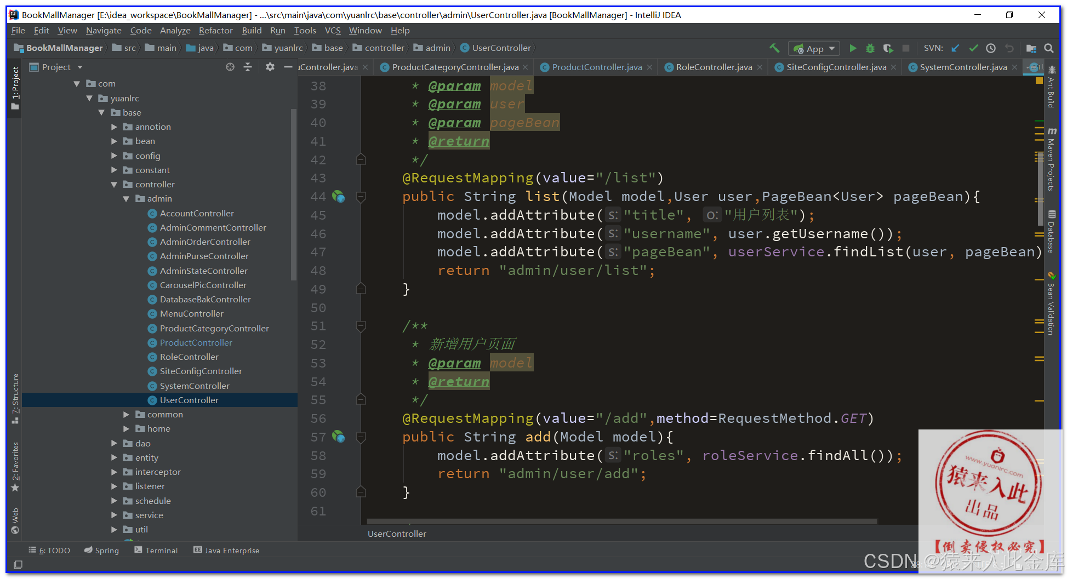Show hidden editor tabs dropdown

pos(1034,67)
